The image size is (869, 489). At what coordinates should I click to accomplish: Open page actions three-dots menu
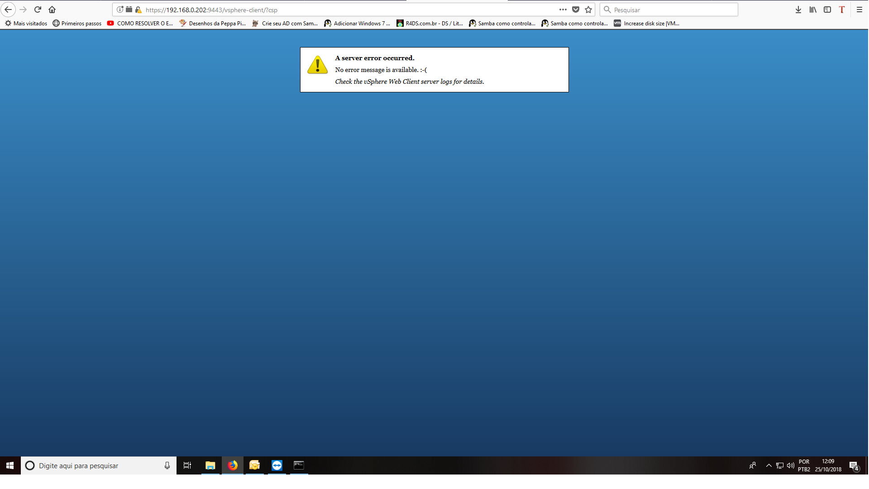click(563, 10)
